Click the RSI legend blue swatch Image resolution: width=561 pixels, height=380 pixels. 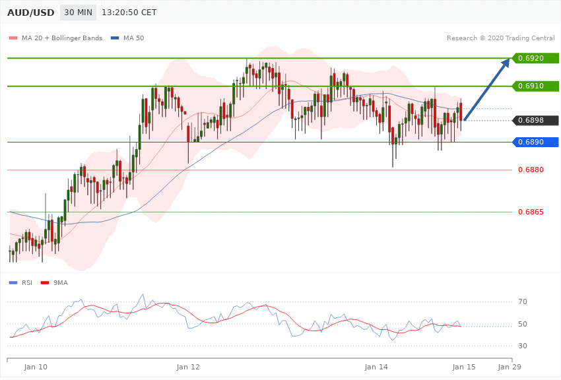[x=13, y=283]
